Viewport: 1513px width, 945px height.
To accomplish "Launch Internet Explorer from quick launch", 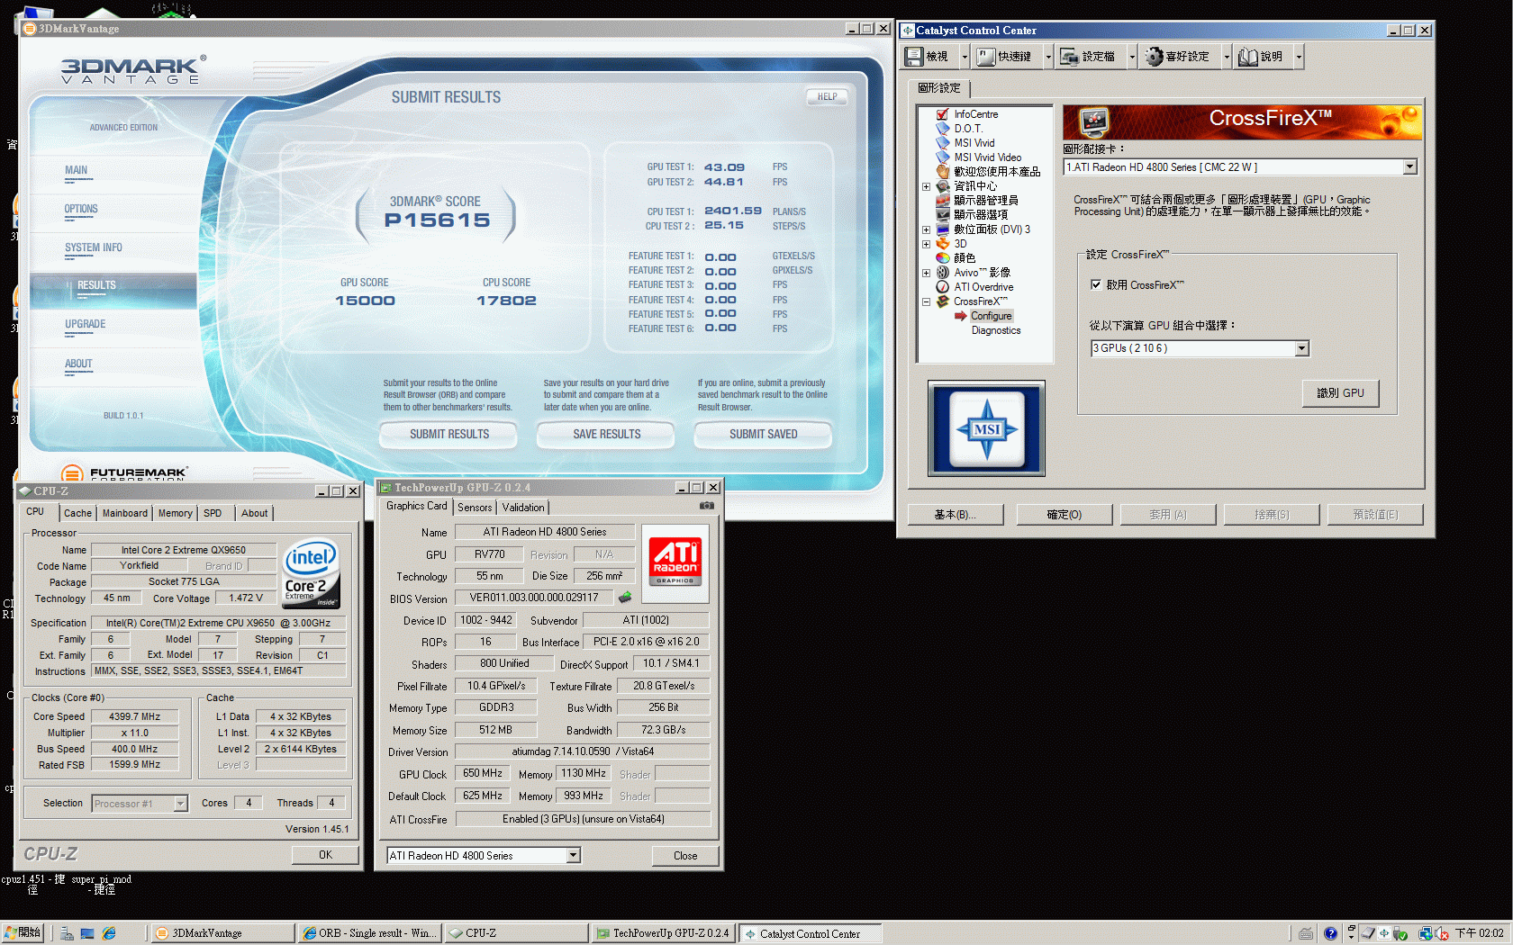I will coord(109,933).
